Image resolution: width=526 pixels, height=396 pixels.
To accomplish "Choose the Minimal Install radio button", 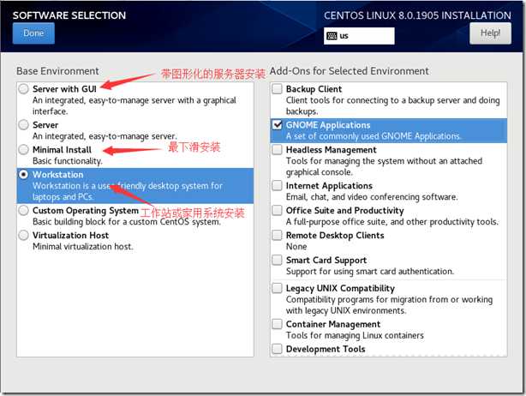I will pos(23,150).
